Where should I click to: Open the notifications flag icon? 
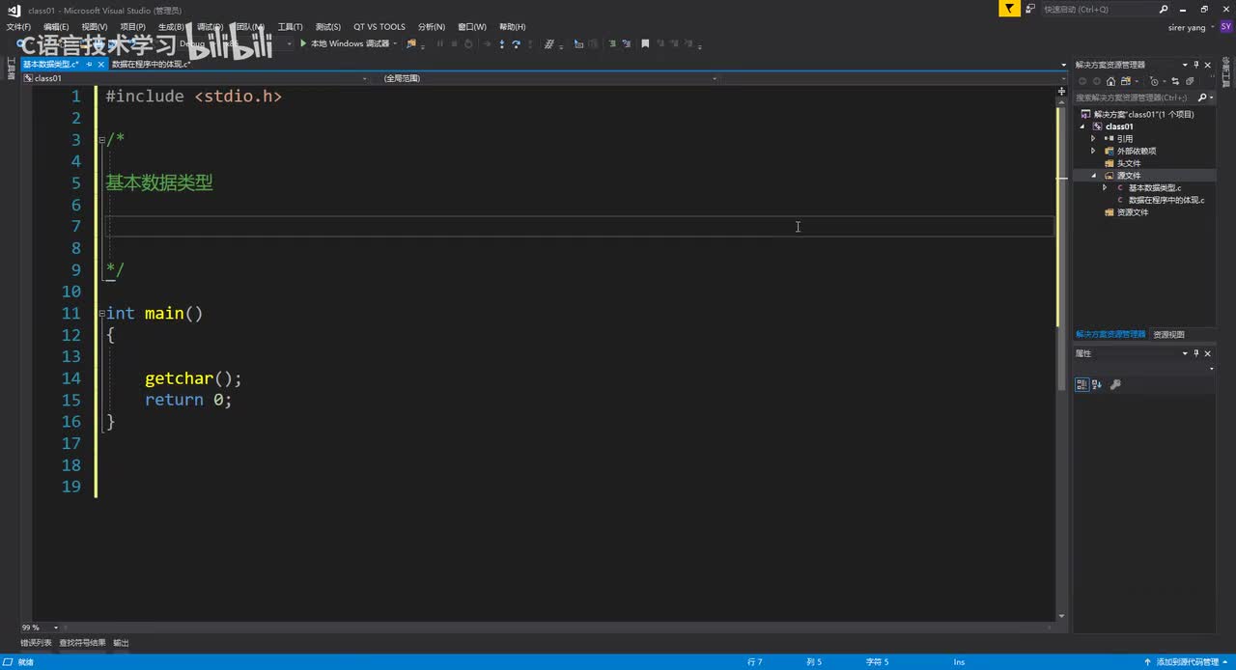1009,9
